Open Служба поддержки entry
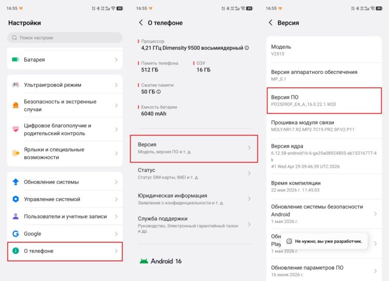Image resolution: width=389 pixels, height=281 pixels. 194,225
